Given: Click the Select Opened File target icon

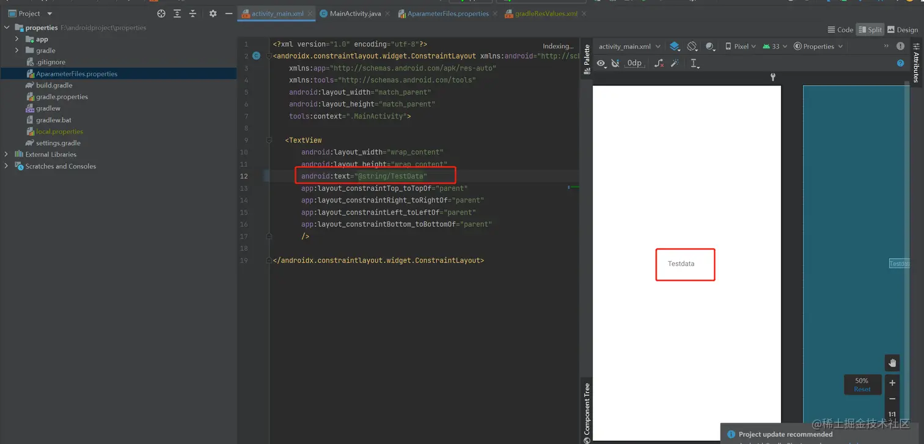Looking at the screenshot, I should tap(161, 13).
